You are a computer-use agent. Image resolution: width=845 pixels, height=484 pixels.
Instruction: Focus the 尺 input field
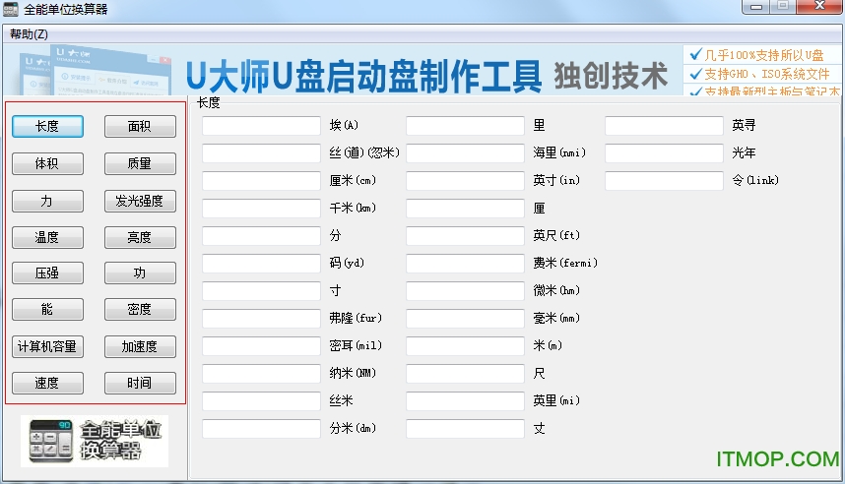coord(465,374)
